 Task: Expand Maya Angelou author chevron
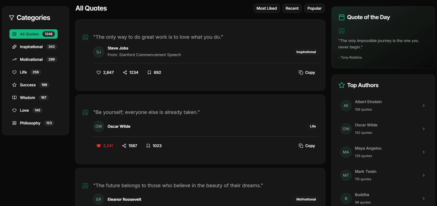tap(423, 152)
